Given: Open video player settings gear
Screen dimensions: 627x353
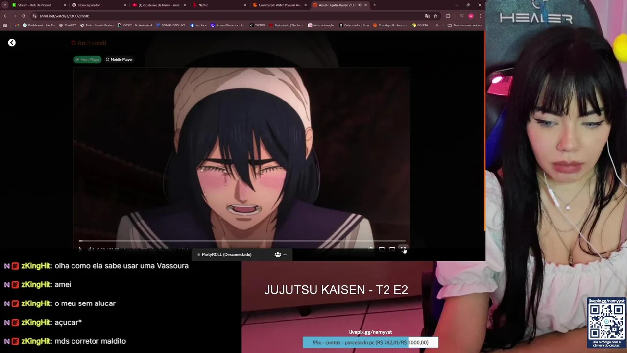Looking at the screenshot, I should 371,249.
